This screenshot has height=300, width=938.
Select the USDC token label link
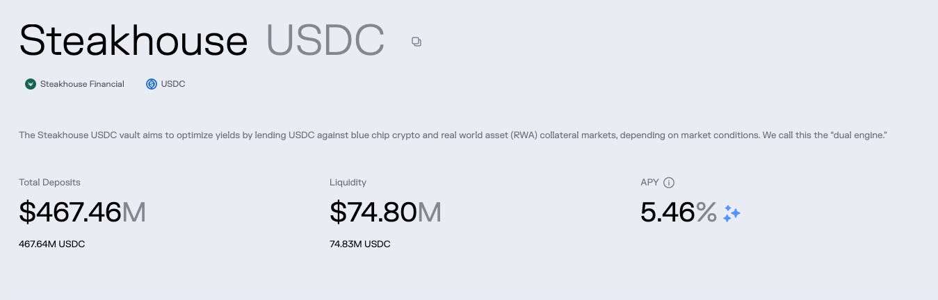tap(173, 84)
